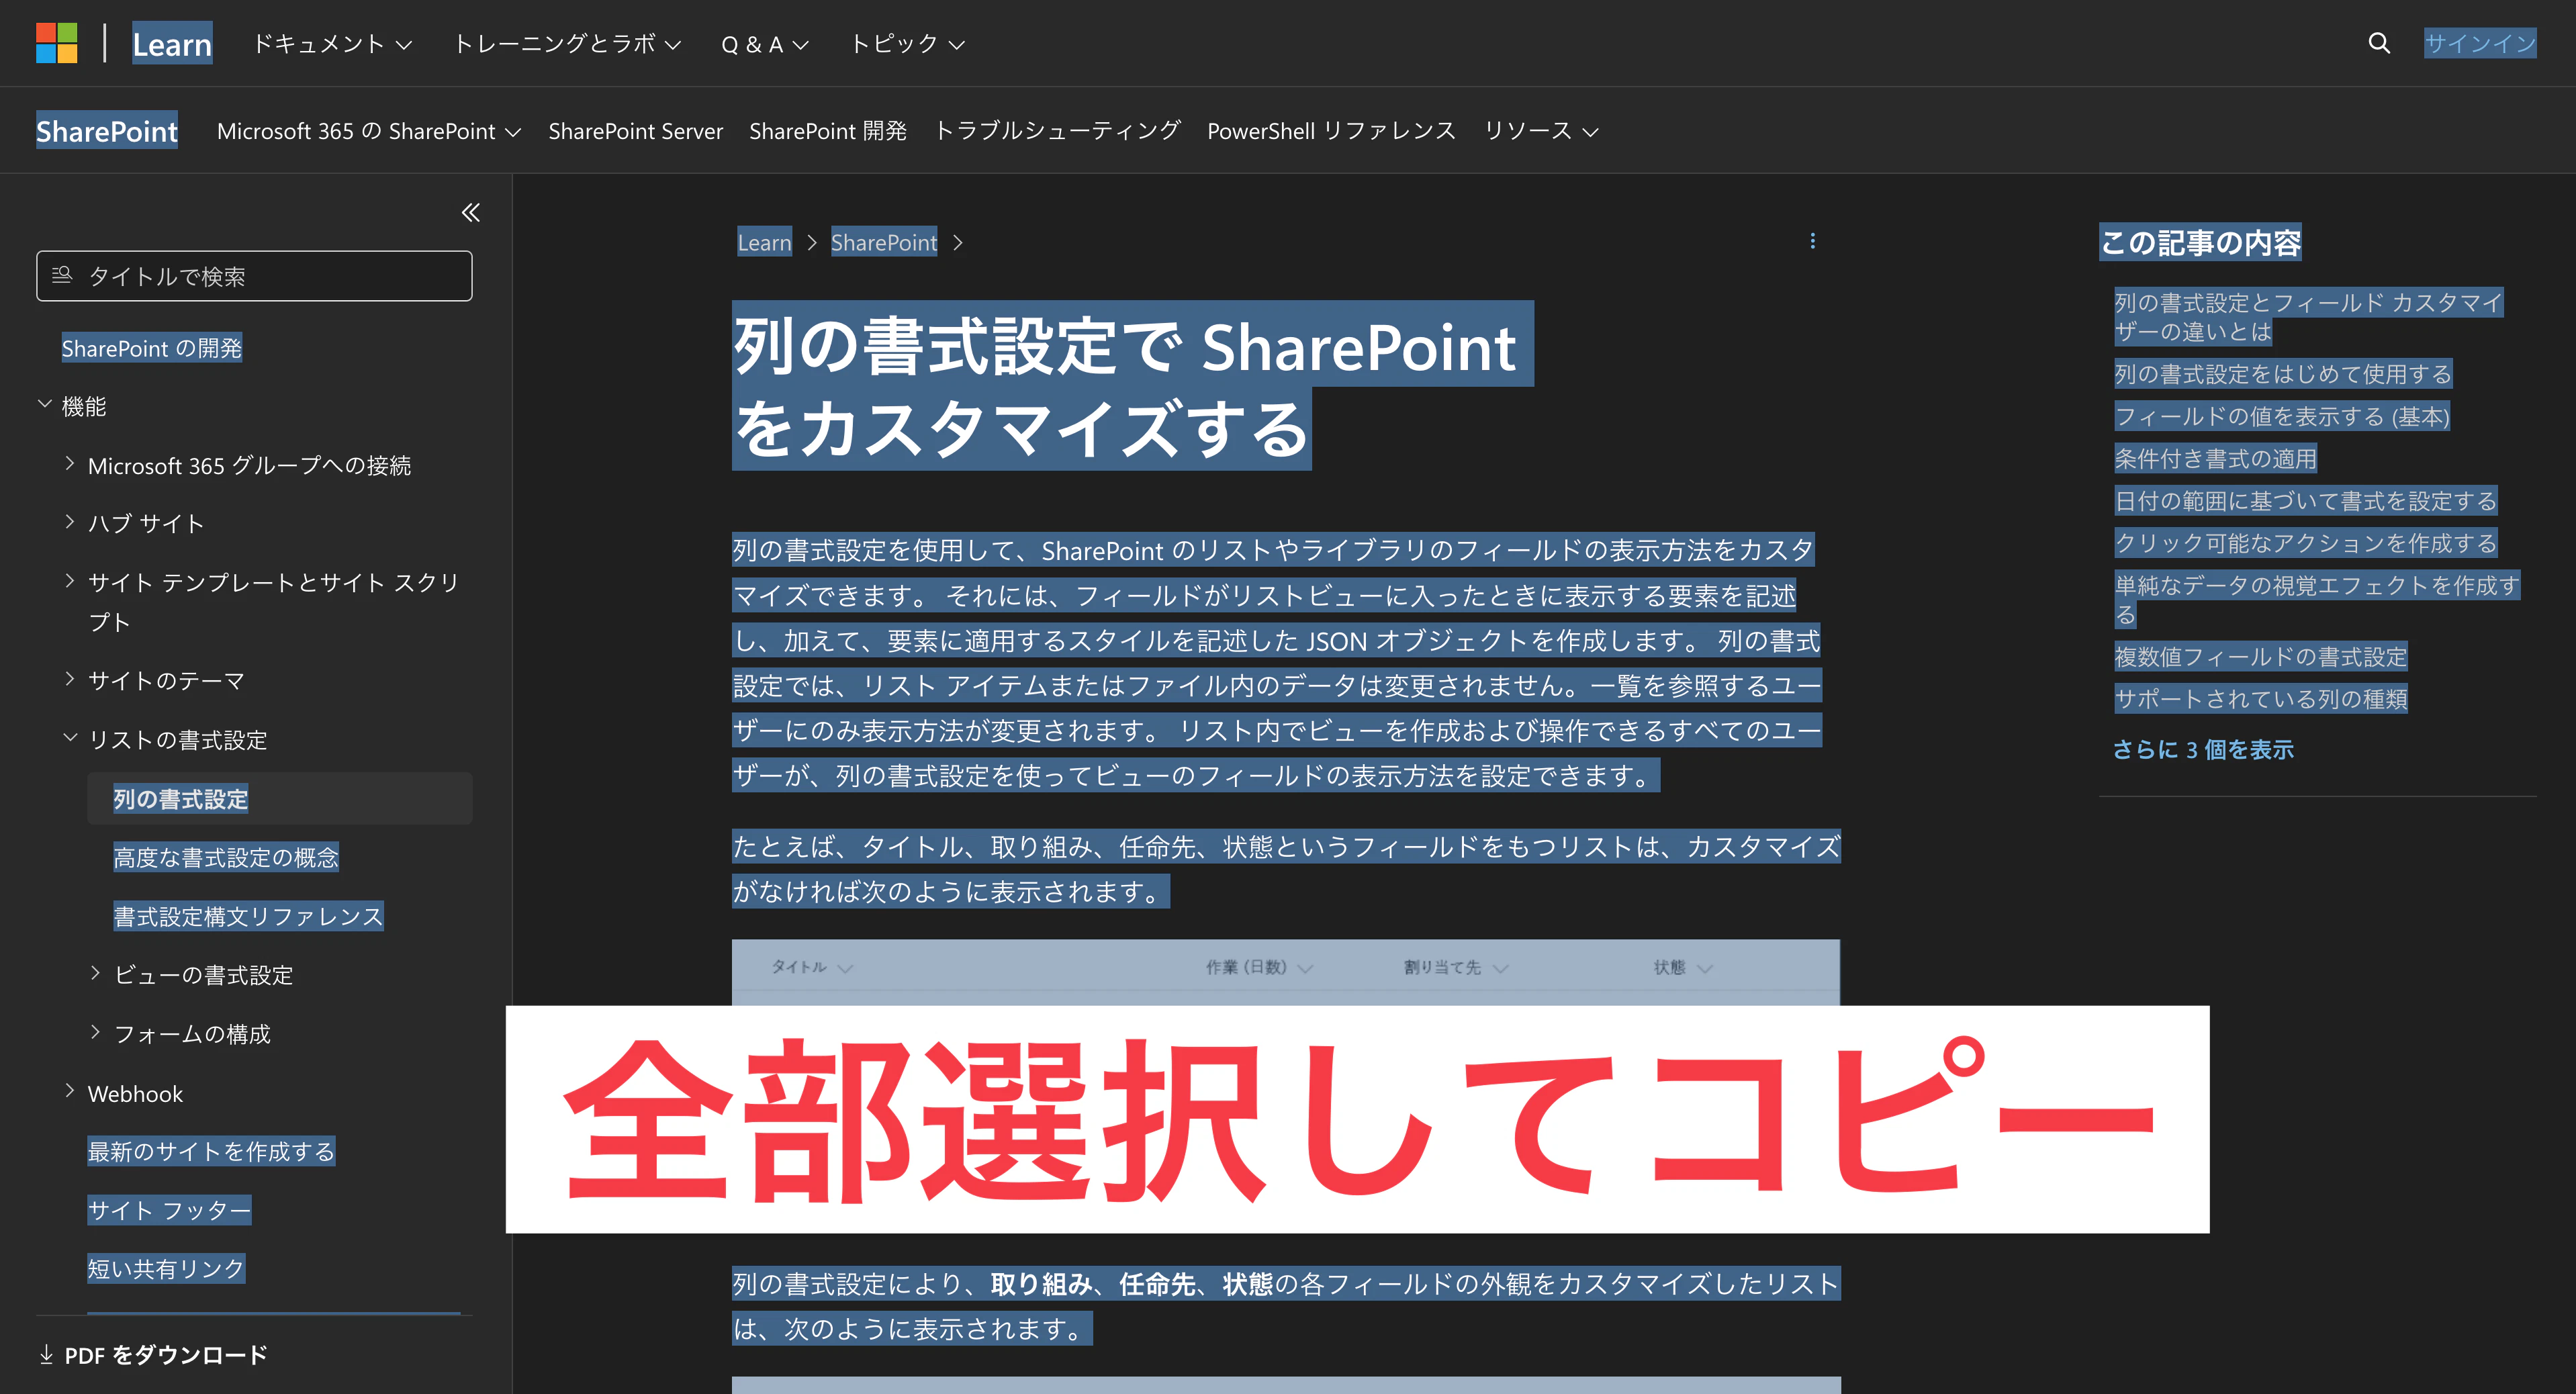Open the トレーニングとラボ dropdown
Viewport: 2576px width, 1394px height.
click(567, 44)
